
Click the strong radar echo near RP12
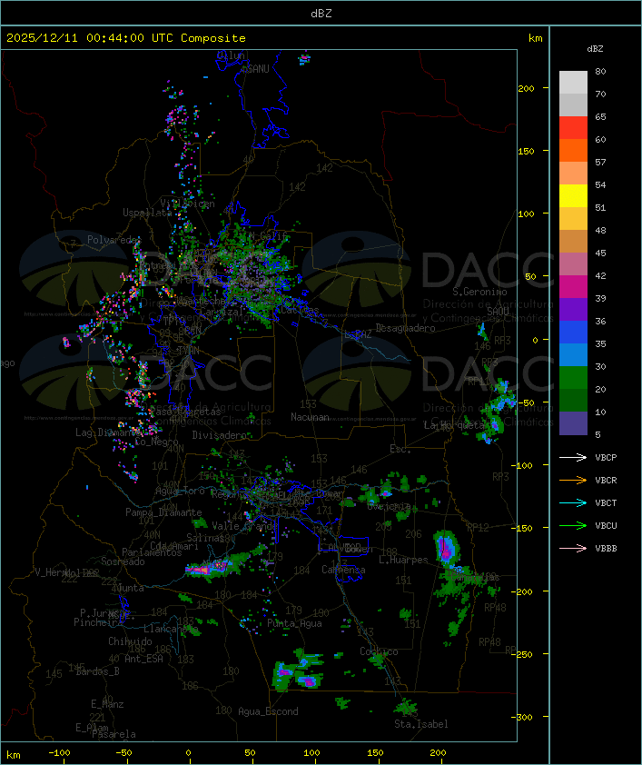446,548
